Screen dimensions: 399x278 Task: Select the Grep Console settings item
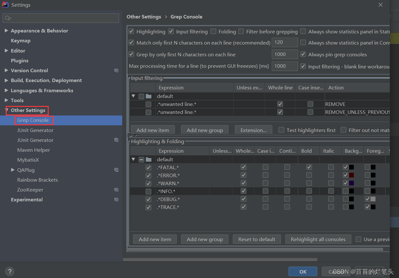point(33,120)
